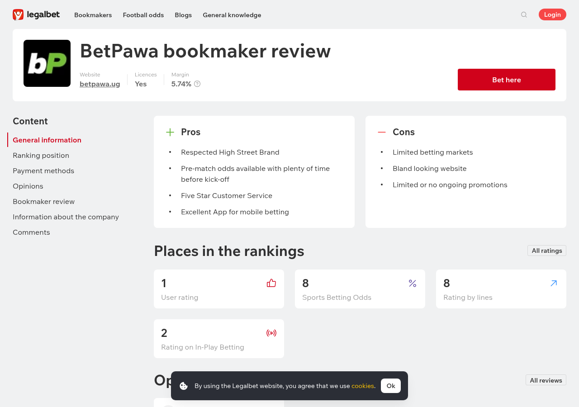The height and width of the screenshot is (407, 579).
Task: Click the 'BetPawa bookmaker review' title
Action: (205, 51)
